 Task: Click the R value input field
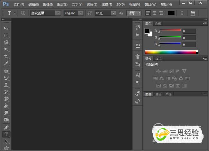(189, 31)
